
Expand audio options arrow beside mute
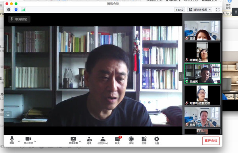pos(19,141)
